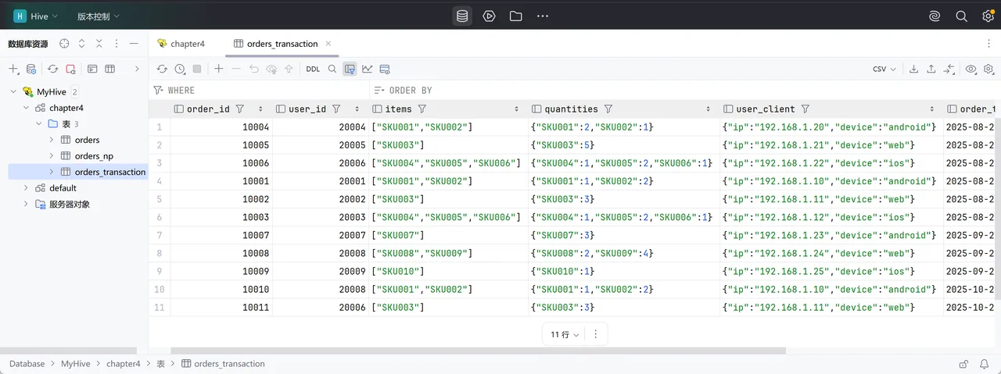Expand the 服务器对象 node
1001x374 pixels.
coord(26,204)
